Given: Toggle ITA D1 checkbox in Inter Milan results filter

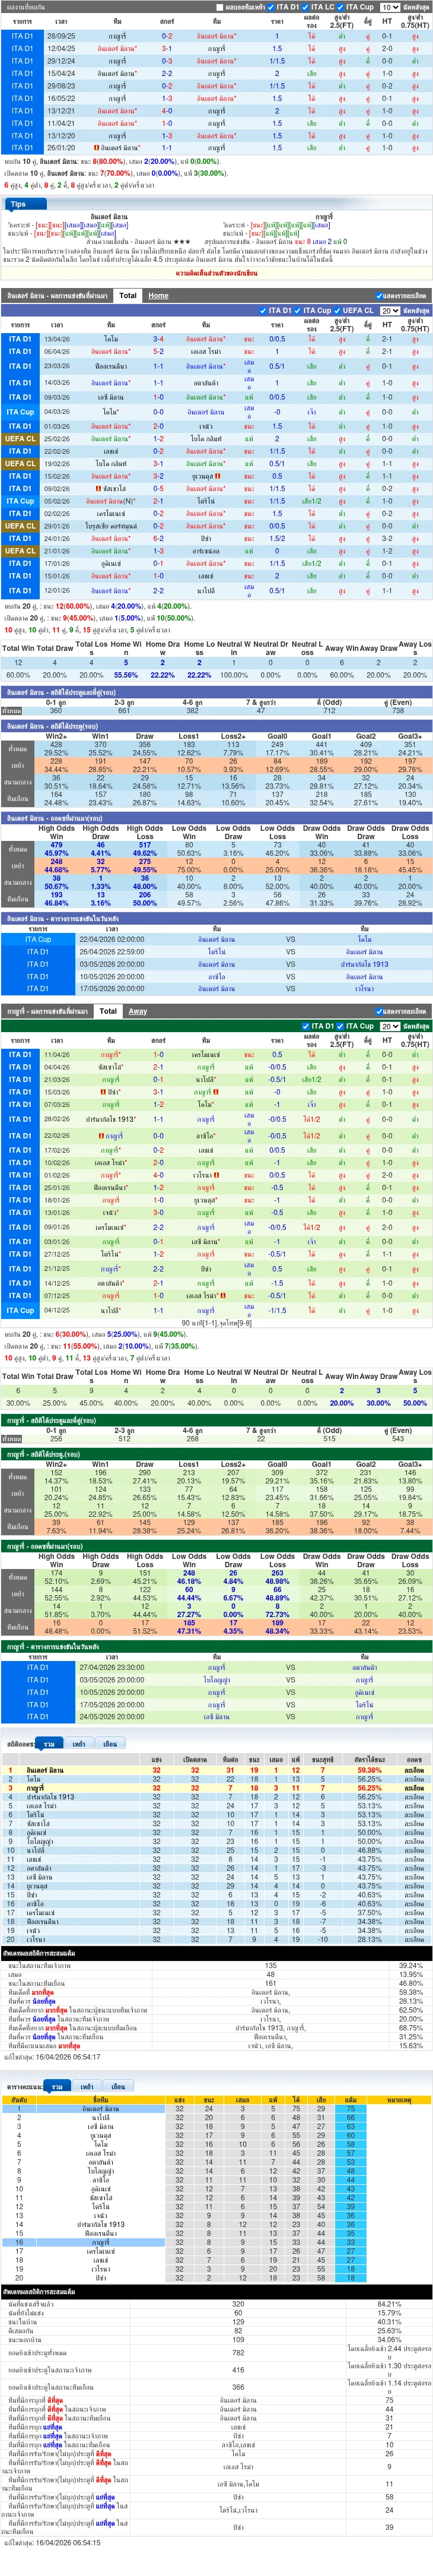Looking at the screenshot, I should click(x=263, y=311).
